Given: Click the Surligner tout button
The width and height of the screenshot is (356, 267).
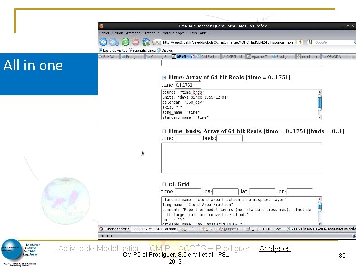Looking at the screenshot, I should tap(231, 229).
